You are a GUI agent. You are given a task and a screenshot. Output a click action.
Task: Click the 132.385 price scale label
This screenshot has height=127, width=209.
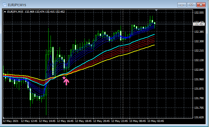[x=199, y=32]
